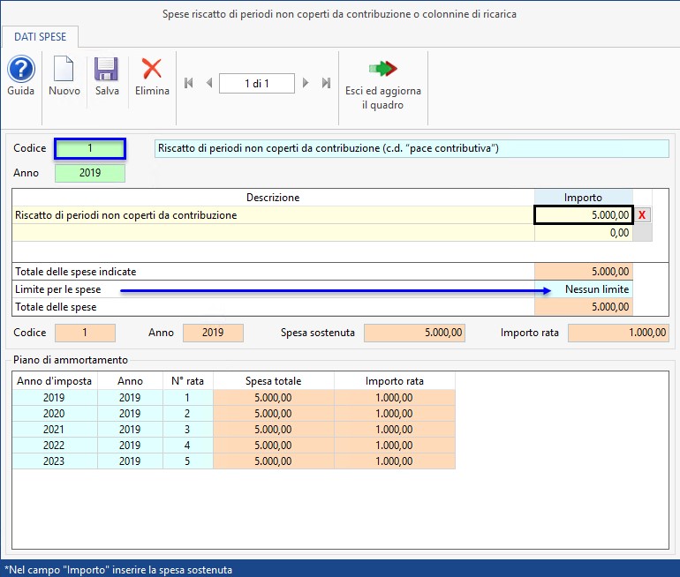This screenshot has width=680, height=577.
Task: Click the 'Limite per le spese' label
Action: pos(58,289)
